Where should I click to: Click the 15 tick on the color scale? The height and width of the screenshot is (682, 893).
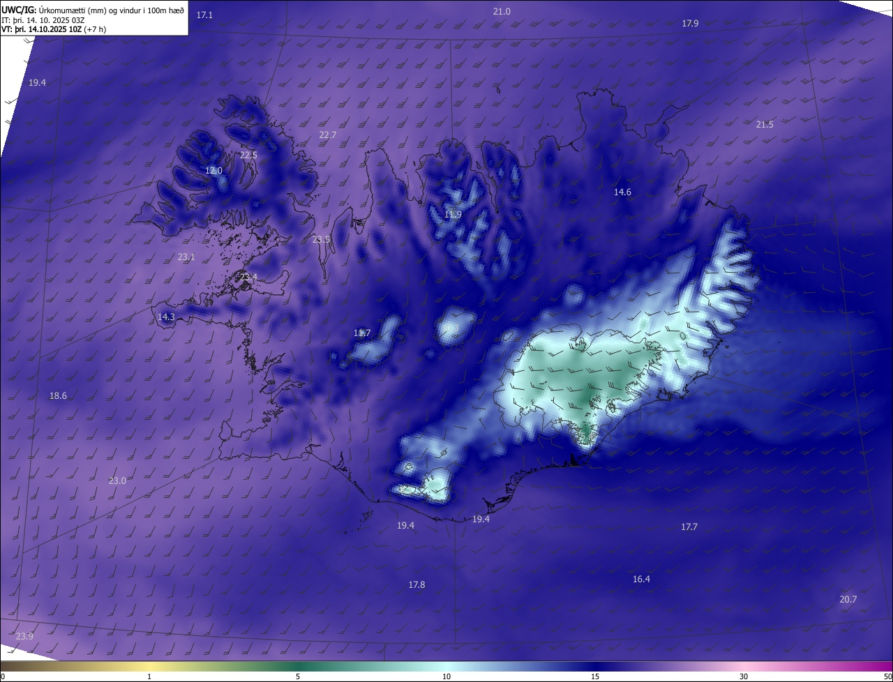(595, 676)
